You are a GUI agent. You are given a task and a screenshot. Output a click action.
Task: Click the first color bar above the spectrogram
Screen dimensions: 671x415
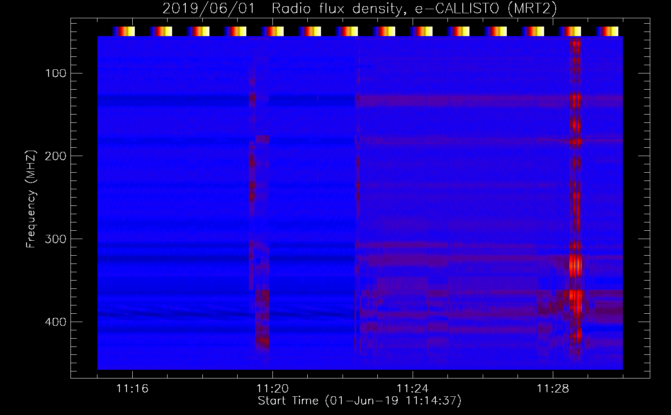[123, 32]
